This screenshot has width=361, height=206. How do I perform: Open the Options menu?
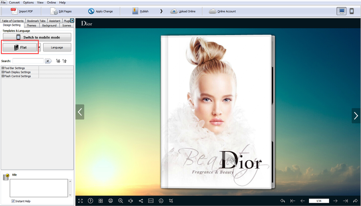pos(28,2)
